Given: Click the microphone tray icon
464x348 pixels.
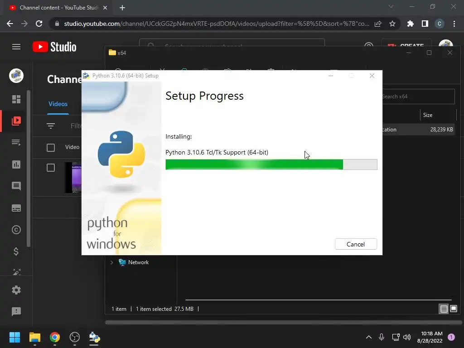Looking at the screenshot, I should click(x=382, y=337).
